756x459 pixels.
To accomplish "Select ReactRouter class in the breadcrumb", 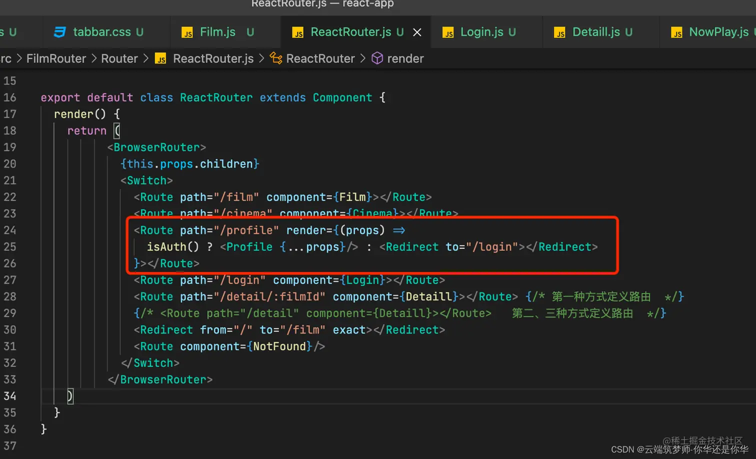I will point(320,58).
